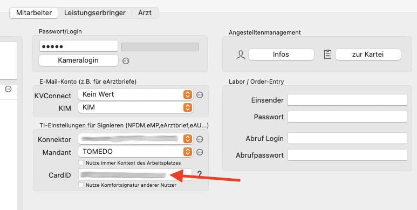Expand the KIM account dropdown
The width and height of the screenshot is (417, 210).
pyautogui.click(x=135, y=107)
